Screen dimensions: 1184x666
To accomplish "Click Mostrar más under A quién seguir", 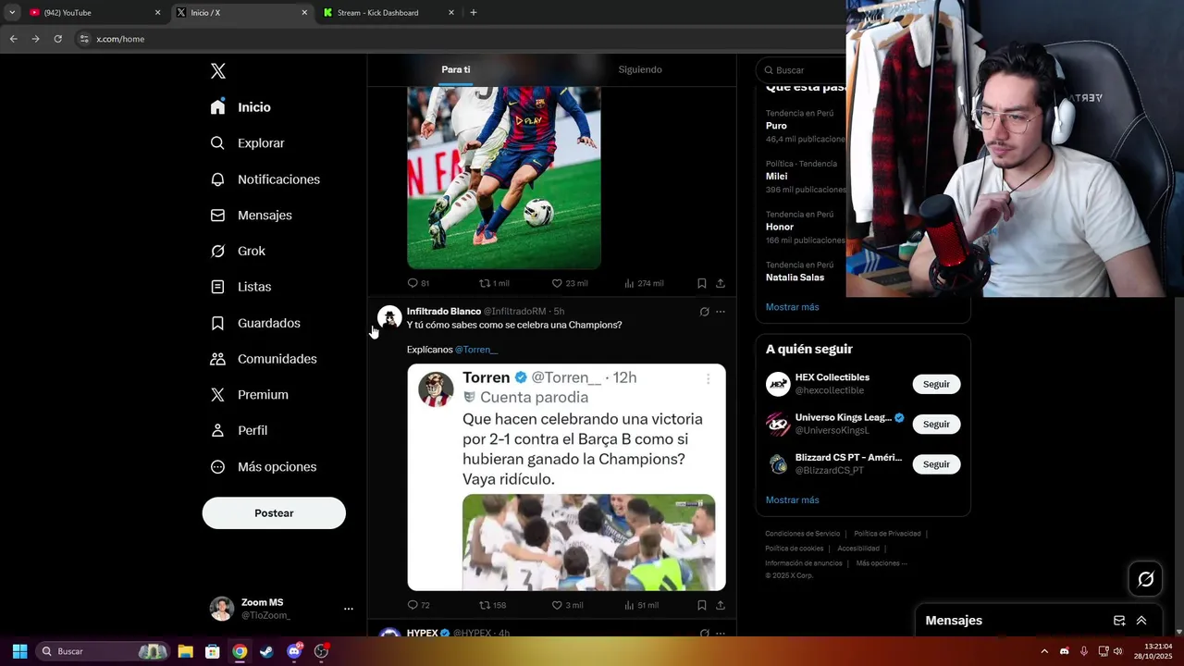I will tap(792, 500).
